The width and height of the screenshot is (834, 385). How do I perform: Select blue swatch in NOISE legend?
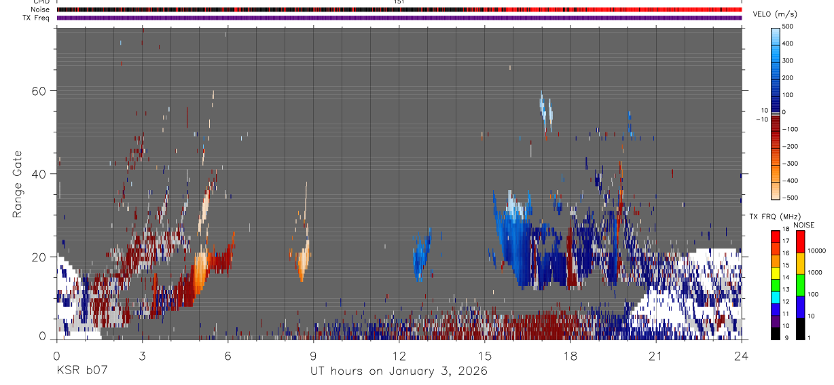point(799,307)
